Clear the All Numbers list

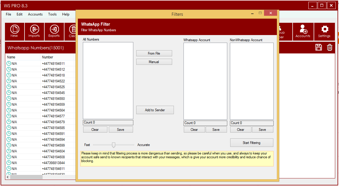coord(95,130)
